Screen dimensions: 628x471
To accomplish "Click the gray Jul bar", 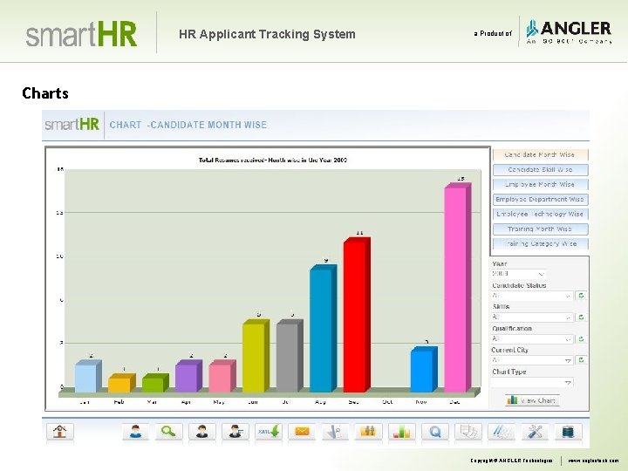I will (290, 356).
